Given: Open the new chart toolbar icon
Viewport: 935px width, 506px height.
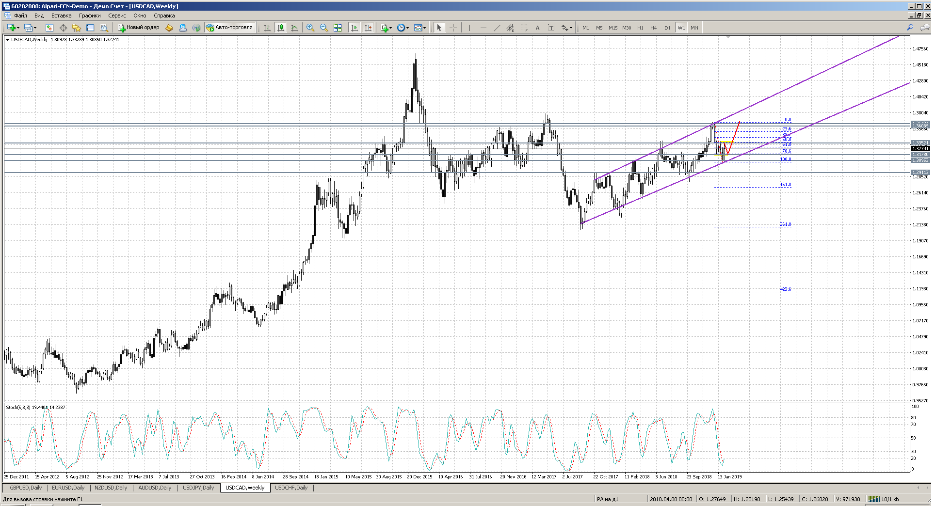Looking at the screenshot, I should 11,28.
